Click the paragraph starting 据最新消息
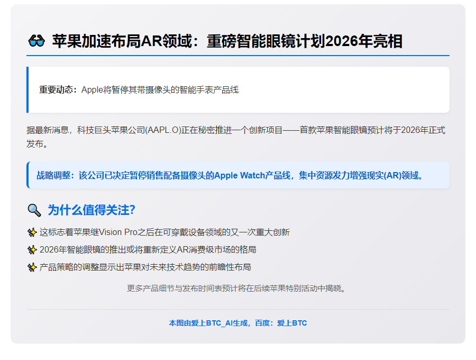Viewport: 476px width, 360px height. 236,137
